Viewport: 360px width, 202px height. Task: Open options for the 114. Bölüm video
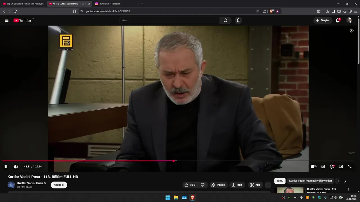[348, 190]
